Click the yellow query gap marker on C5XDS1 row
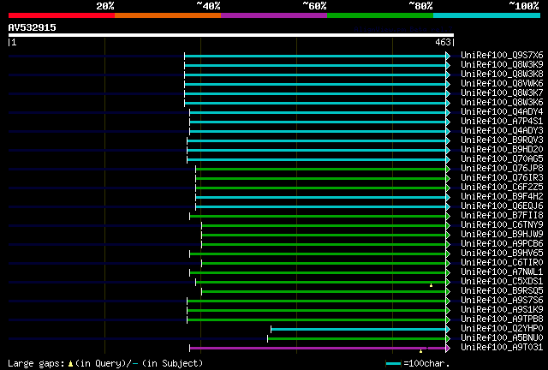The image size is (548, 370). pos(431,285)
